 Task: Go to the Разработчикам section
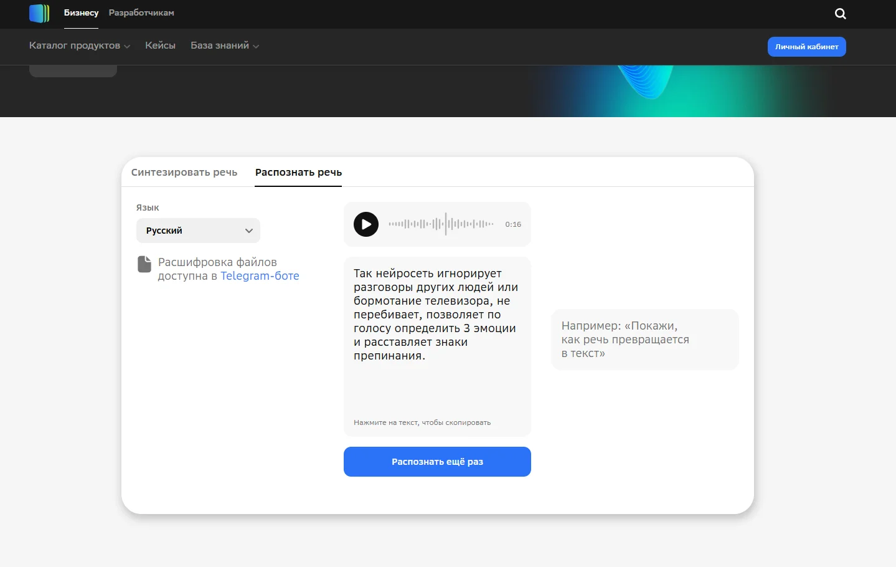coord(141,13)
